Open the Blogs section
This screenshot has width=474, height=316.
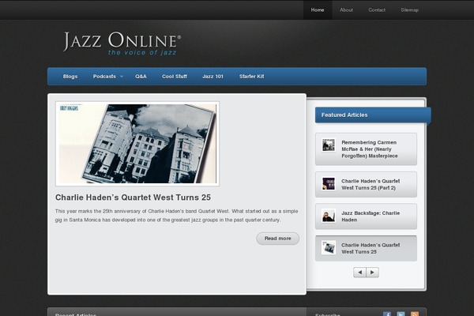(70, 77)
